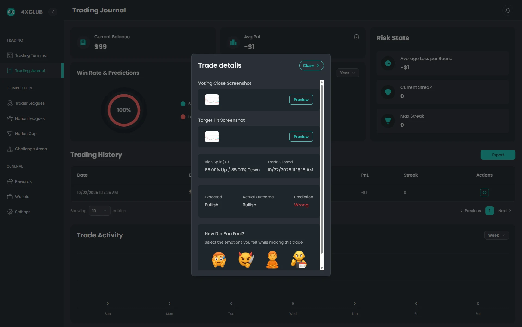The image size is (522, 327).
Task: Preview the Voting Close Screenshot
Action: [301, 100]
